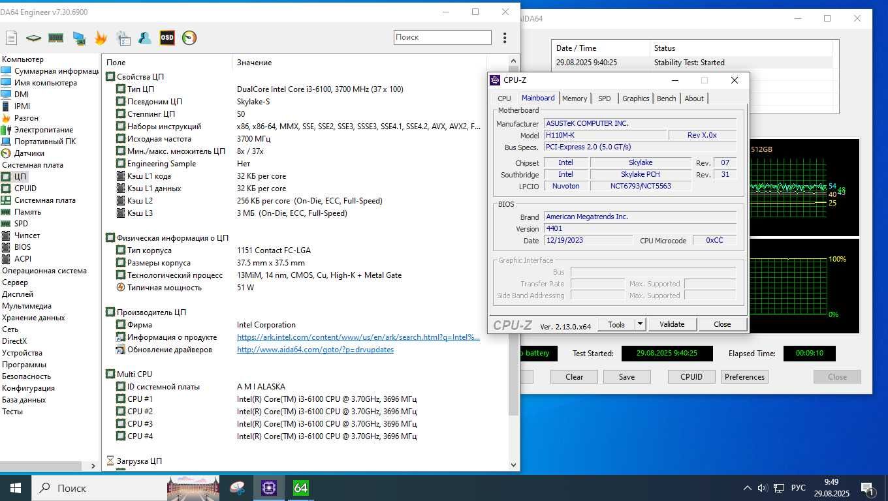
Task: Click the details list scroll-down arrow
Action: (513, 465)
